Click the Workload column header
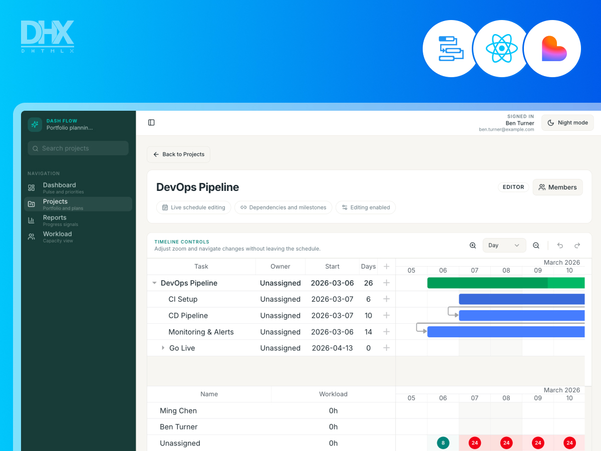This screenshot has width=601, height=451. pyautogui.click(x=333, y=394)
